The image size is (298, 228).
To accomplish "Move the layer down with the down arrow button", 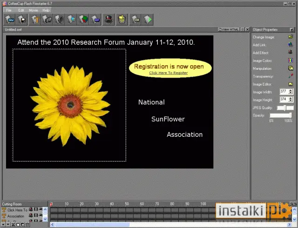I will 8,225.
